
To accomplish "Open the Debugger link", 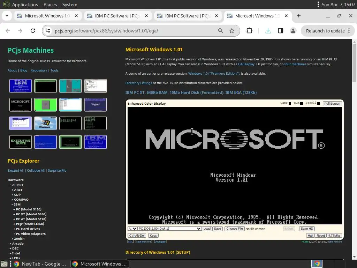I will point(160,241).
